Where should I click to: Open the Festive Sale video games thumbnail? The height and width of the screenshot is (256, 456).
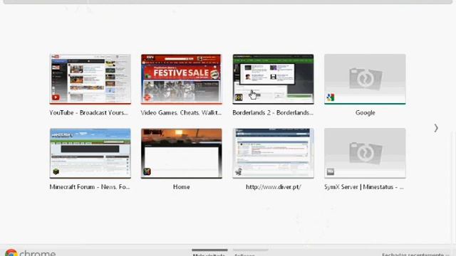[182, 79]
